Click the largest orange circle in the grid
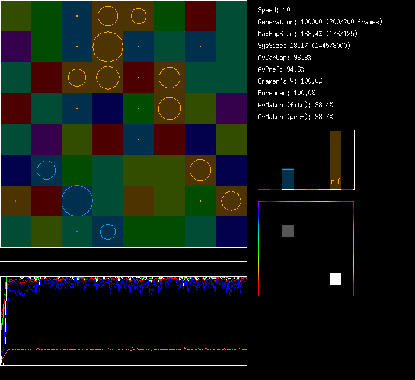This screenshot has height=380, width=415. tap(108, 46)
